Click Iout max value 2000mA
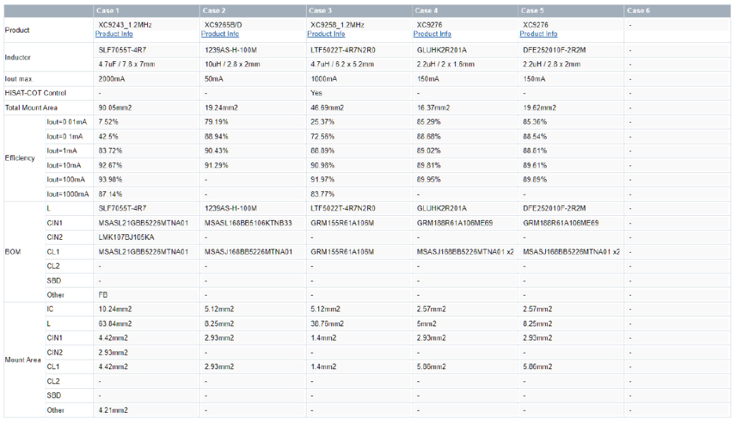 point(112,79)
